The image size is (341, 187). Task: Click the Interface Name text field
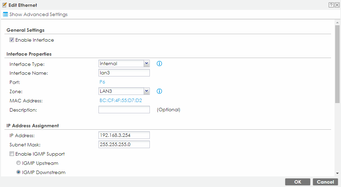[x=124, y=73]
